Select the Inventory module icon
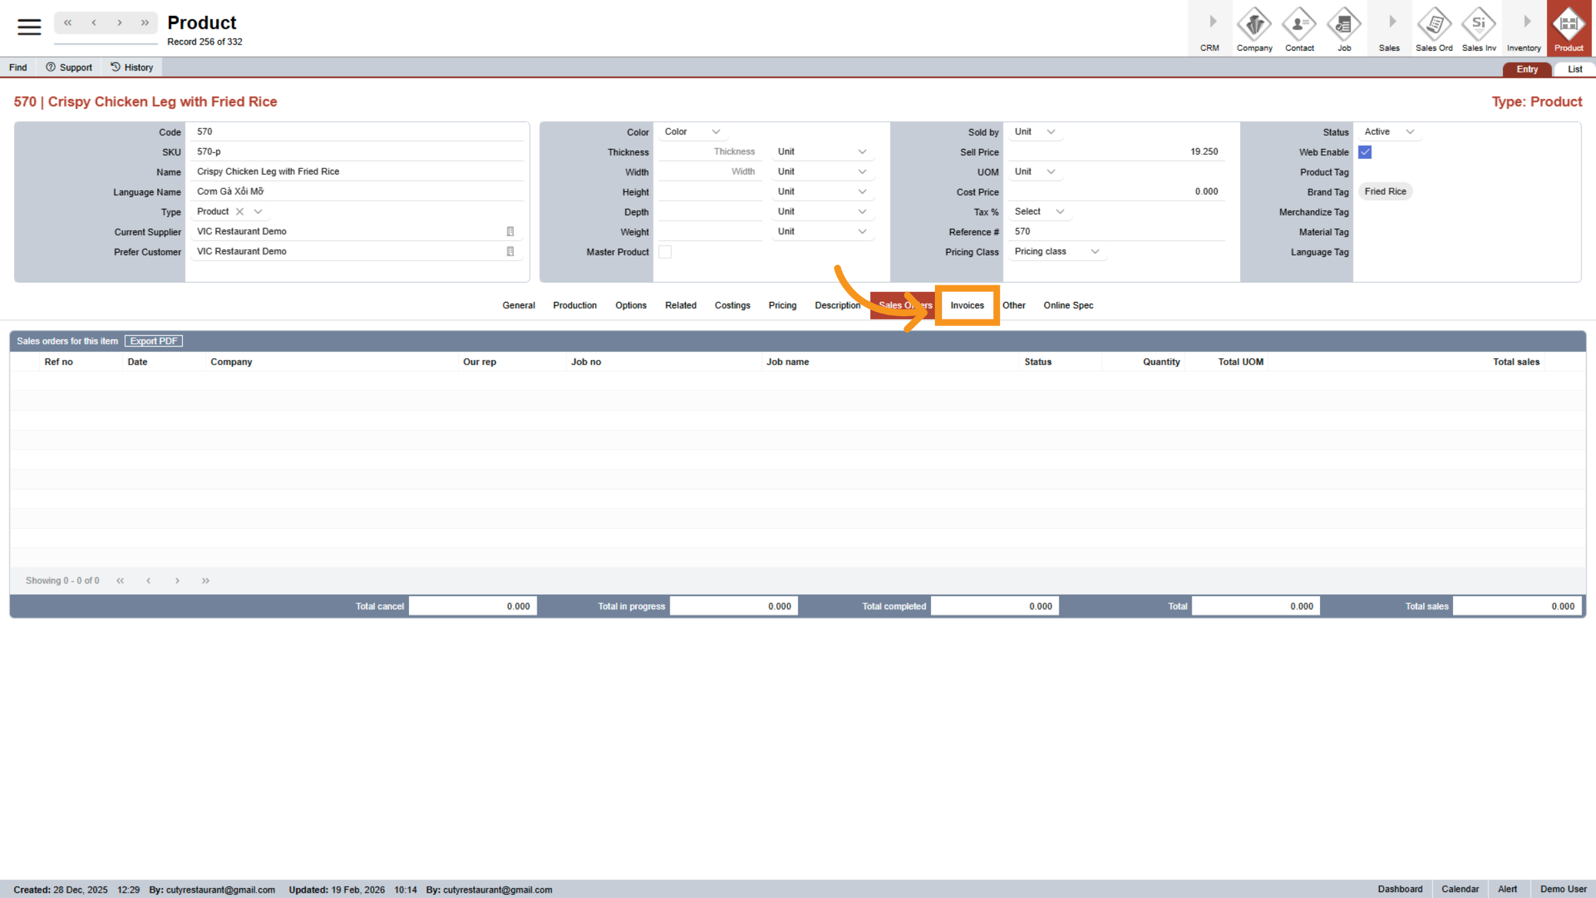1596x898 pixels. coord(1524,28)
